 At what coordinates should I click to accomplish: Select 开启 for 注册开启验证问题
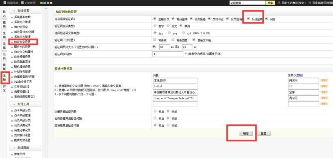coord(155,111)
